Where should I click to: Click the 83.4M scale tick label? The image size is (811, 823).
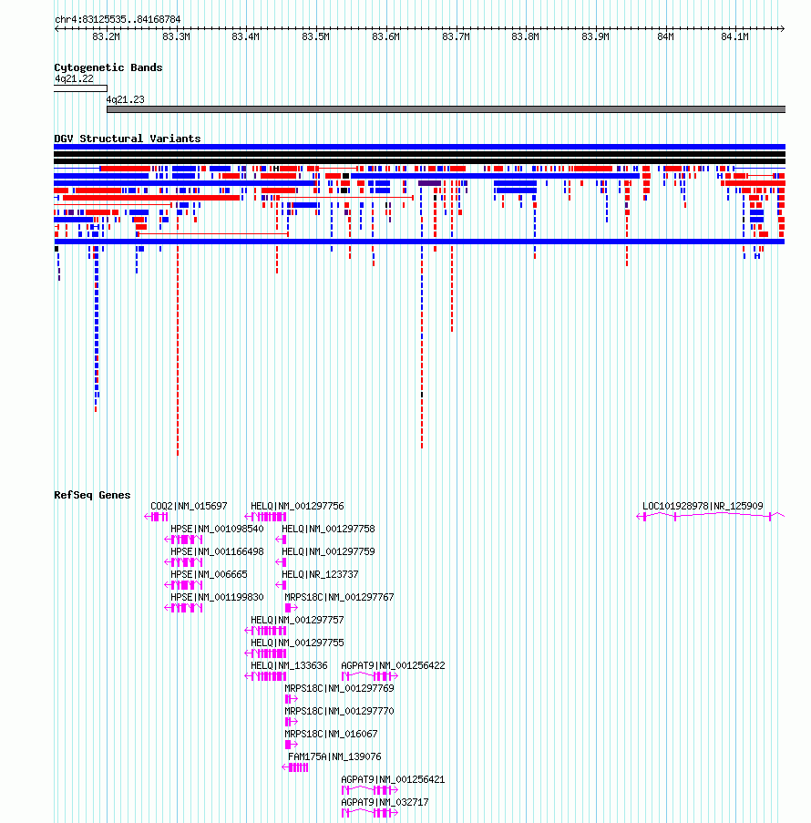[x=246, y=36]
